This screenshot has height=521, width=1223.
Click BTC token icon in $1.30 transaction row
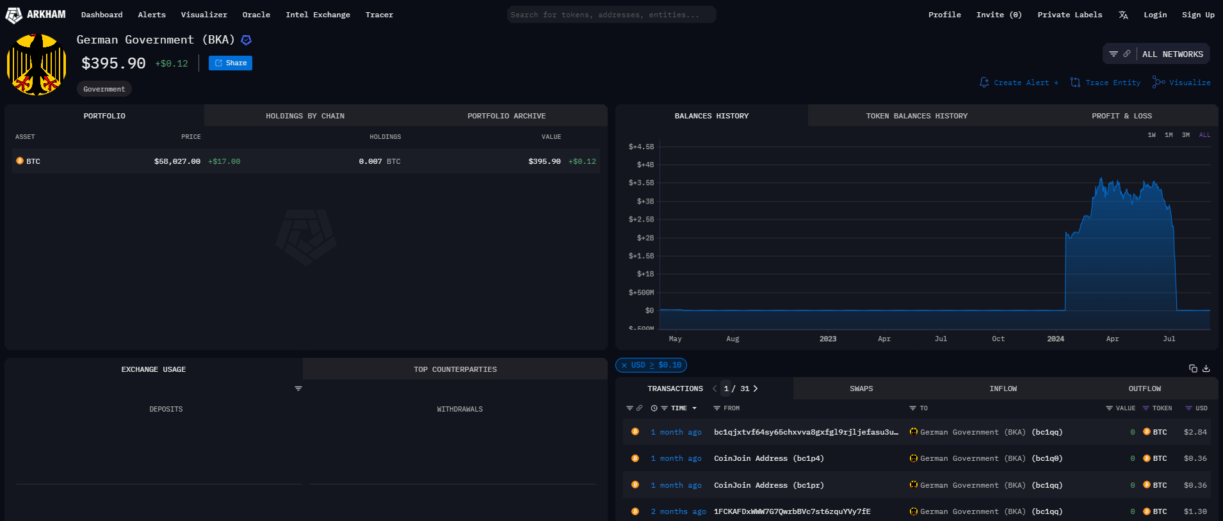point(1147,511)
